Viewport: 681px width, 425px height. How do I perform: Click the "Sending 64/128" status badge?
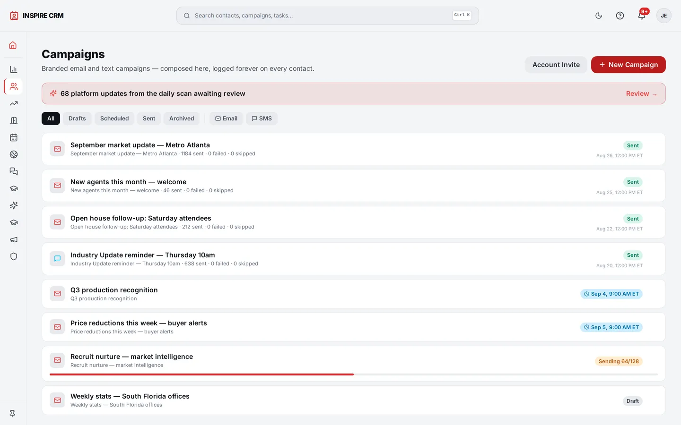click(619, 361)
